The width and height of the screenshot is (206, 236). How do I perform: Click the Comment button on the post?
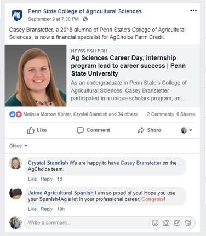pyautogui.click(x=93, y=130)
